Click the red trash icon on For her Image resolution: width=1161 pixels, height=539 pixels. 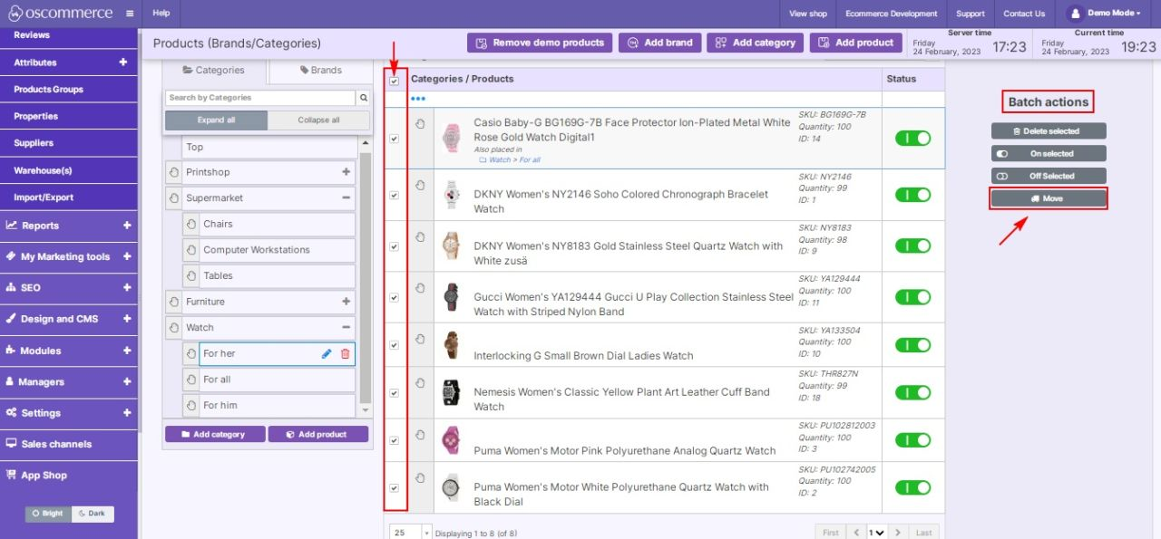click(345, 354)
